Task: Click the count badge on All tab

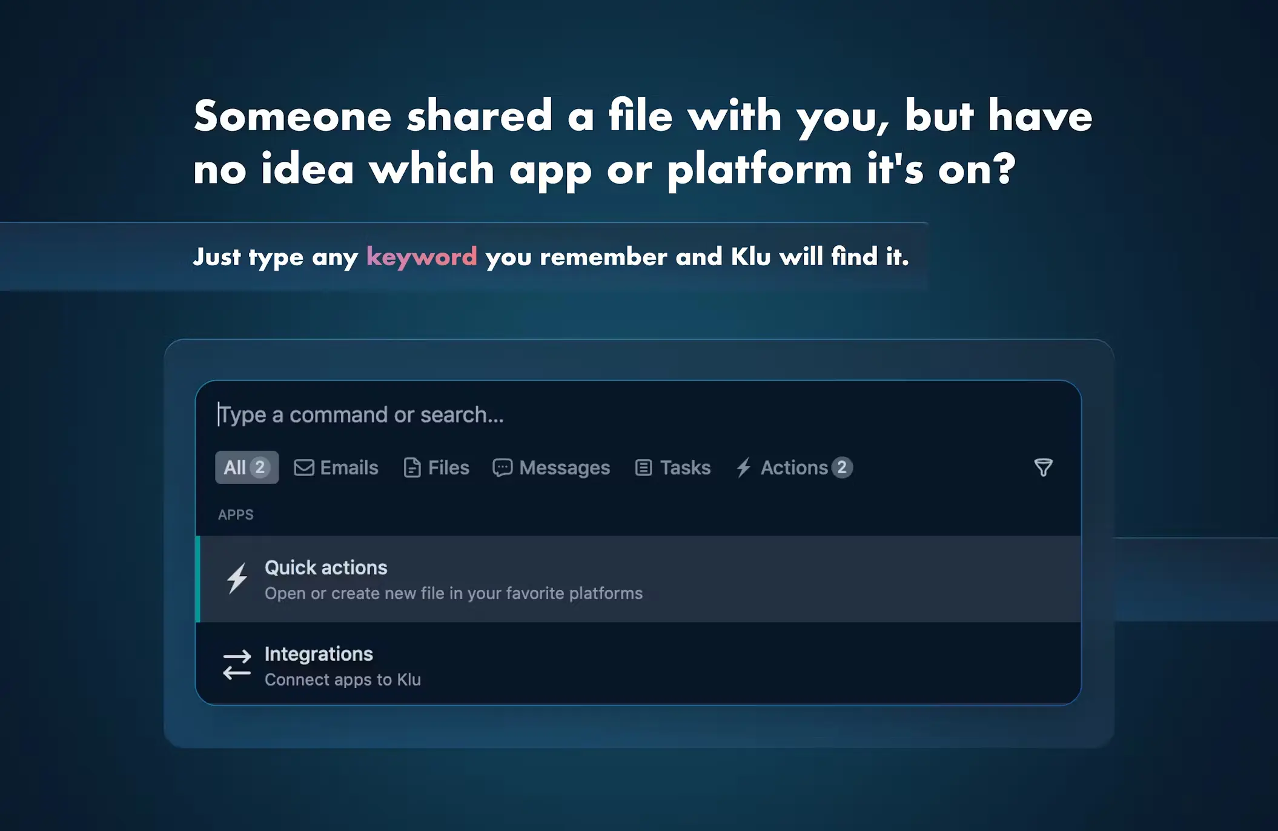Action: click(260, 468)
